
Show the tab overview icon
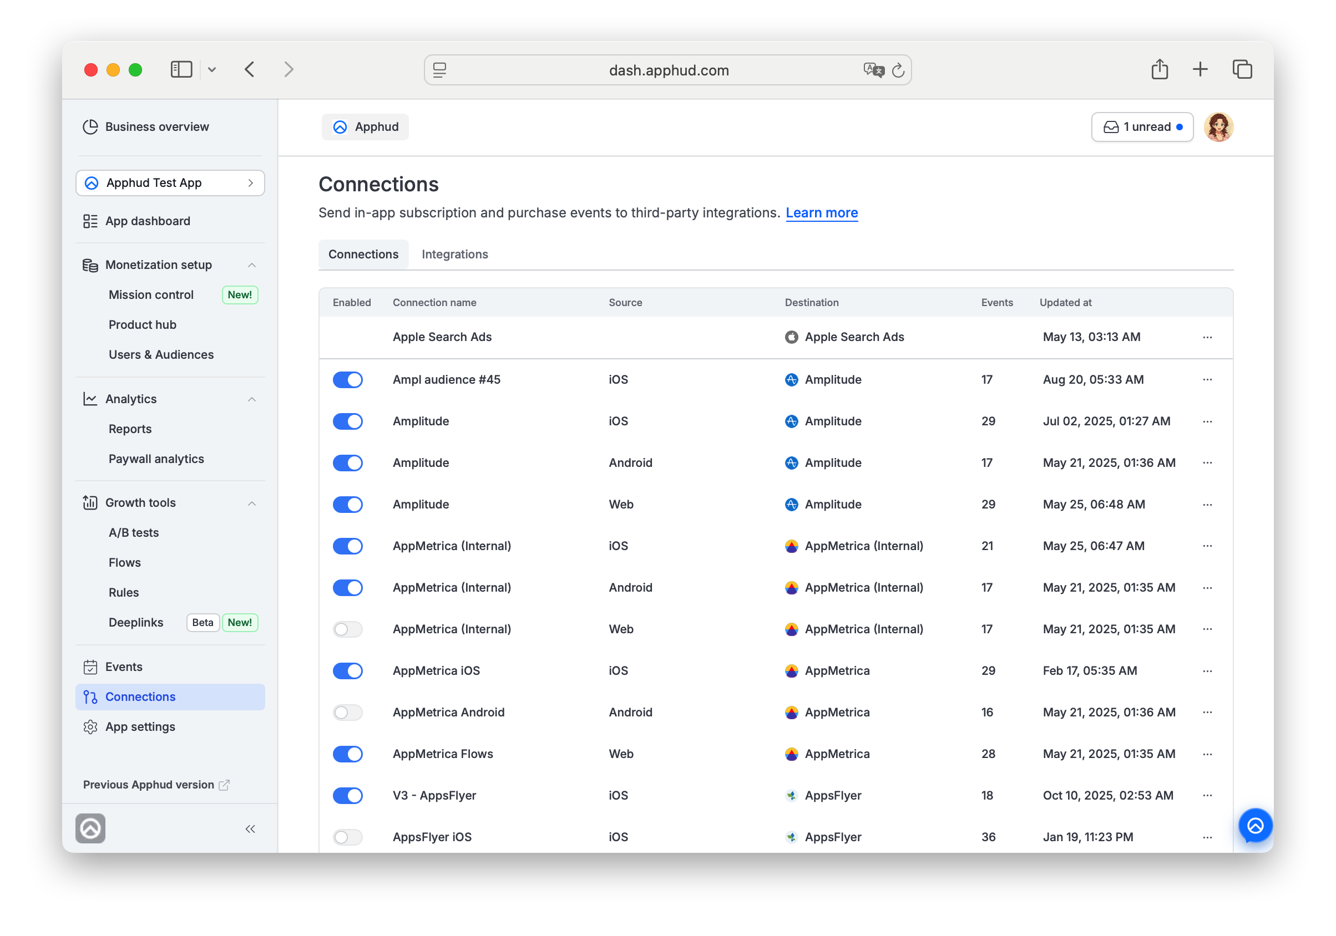1242,70
